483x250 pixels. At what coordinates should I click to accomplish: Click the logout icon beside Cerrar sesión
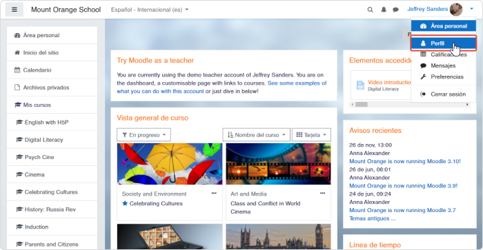423,94
